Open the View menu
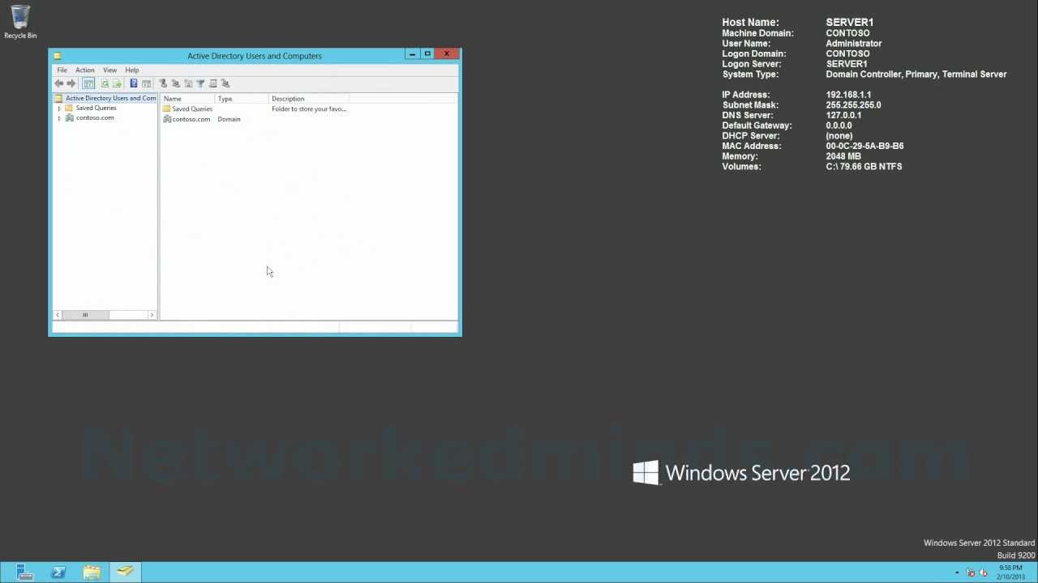The width and height of the screenshot is (1038, 583). click(109, 70)
